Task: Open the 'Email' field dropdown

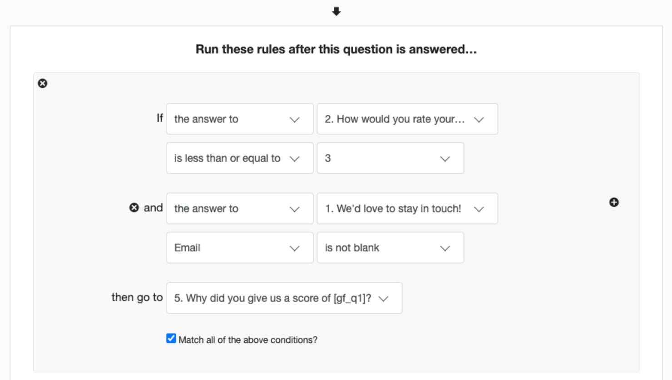Action: pyautogui.click(x=240, y=247)
